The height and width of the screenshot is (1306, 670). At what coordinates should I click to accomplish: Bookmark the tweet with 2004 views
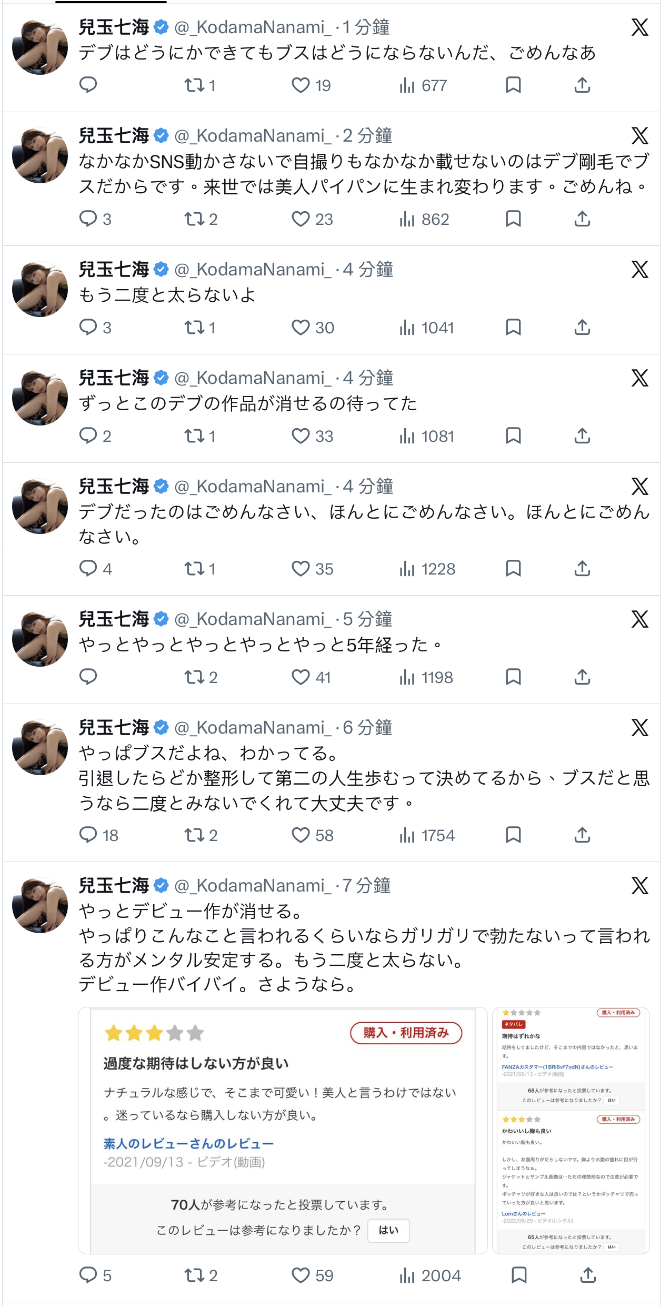point(519,1275)
